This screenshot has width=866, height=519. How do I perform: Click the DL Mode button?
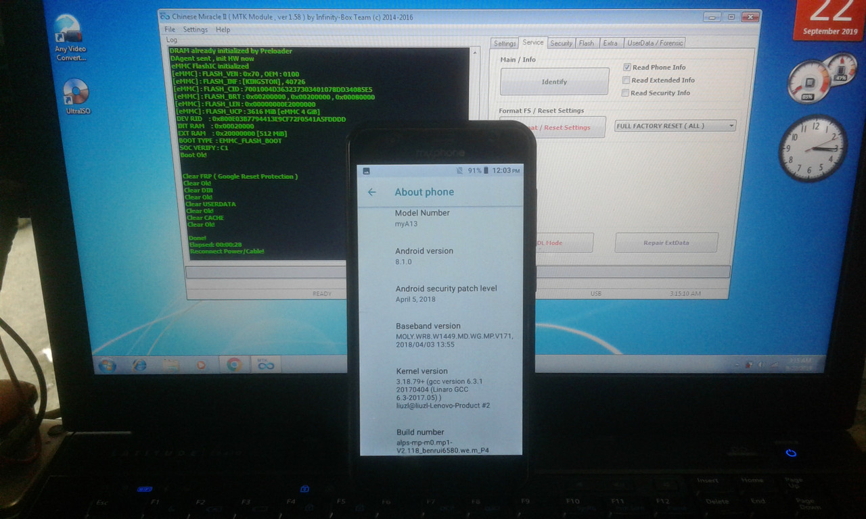[x=564, y=243]
